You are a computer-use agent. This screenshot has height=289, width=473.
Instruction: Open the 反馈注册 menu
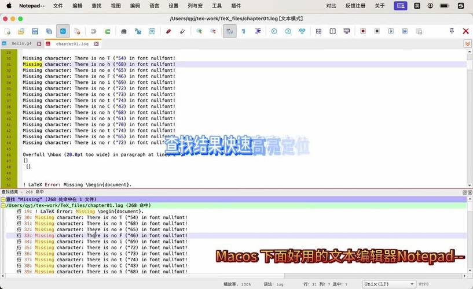[355, 6]
